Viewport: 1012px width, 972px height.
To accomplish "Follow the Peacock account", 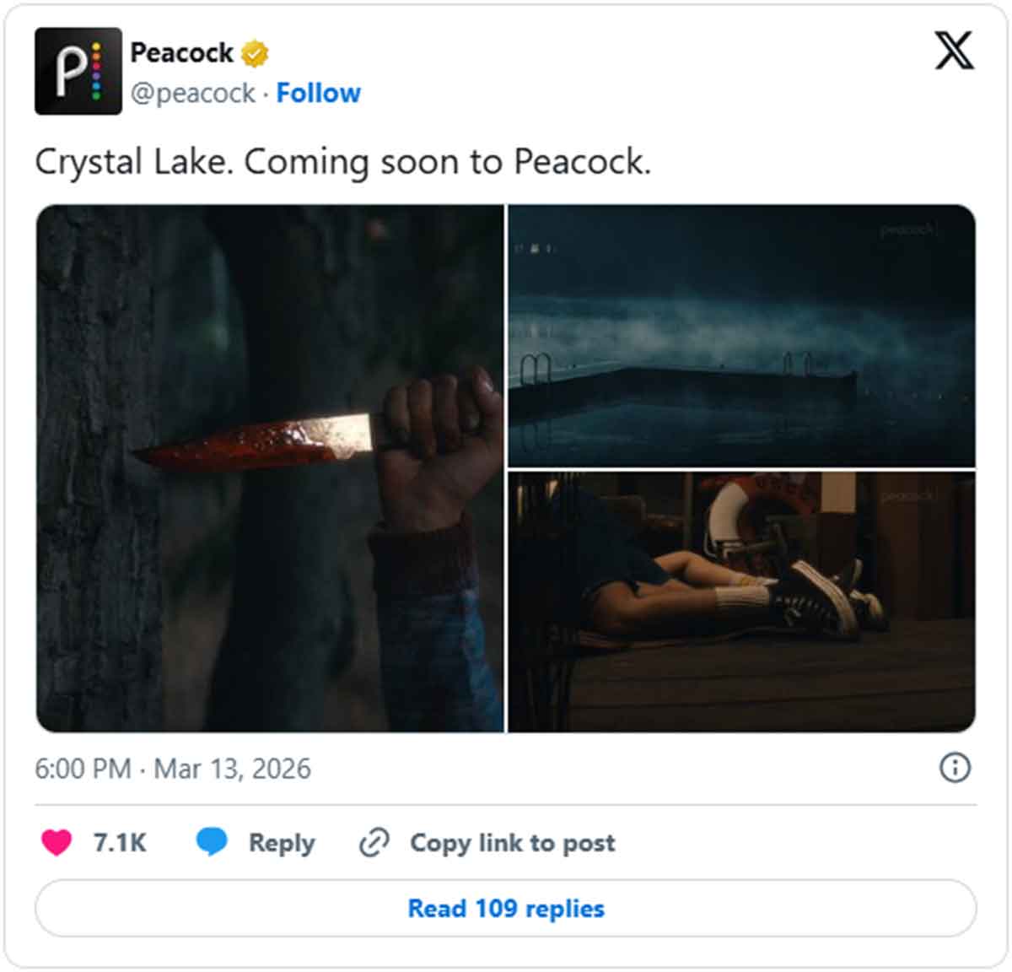I will pyautogui.click(x=318, y=93).
